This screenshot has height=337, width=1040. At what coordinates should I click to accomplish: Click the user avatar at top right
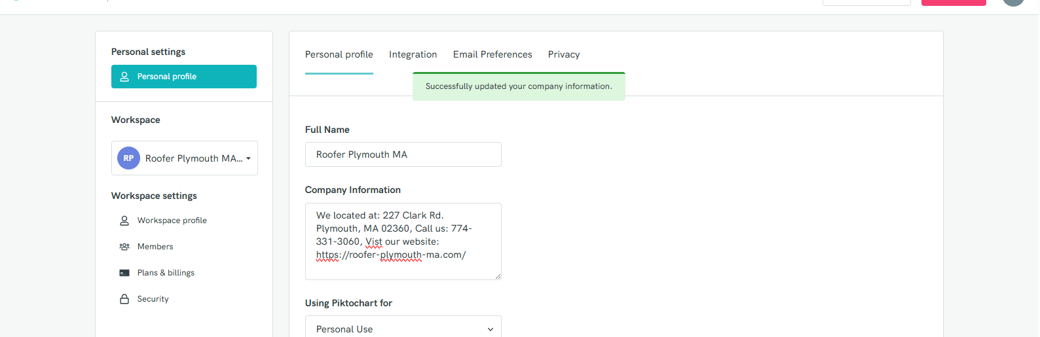(x=1013, y=2)
